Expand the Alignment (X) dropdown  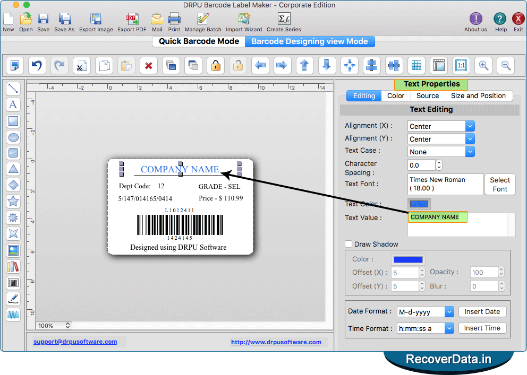[x=470, y=126]
